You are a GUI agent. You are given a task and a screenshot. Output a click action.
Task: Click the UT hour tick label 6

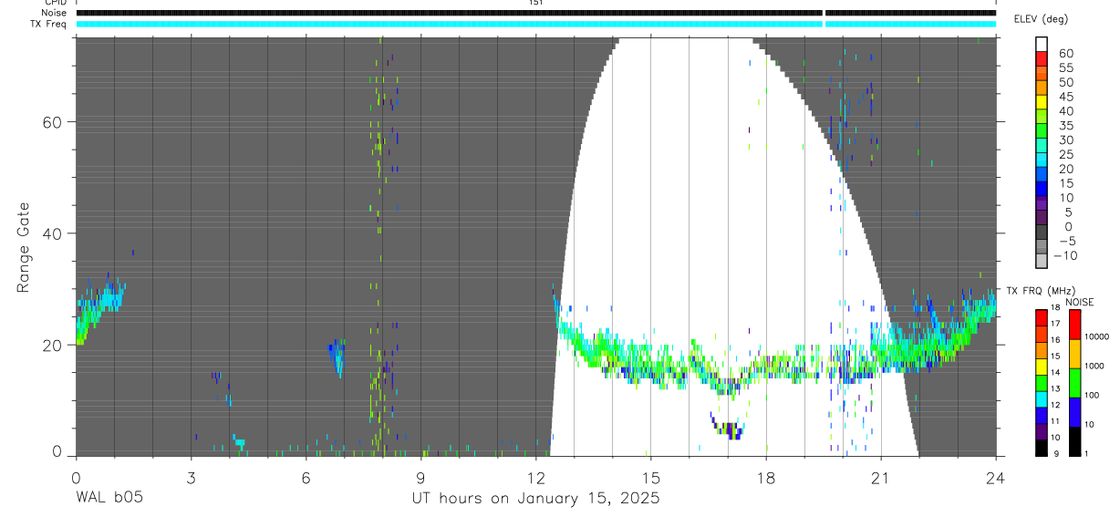click(306, 477)
